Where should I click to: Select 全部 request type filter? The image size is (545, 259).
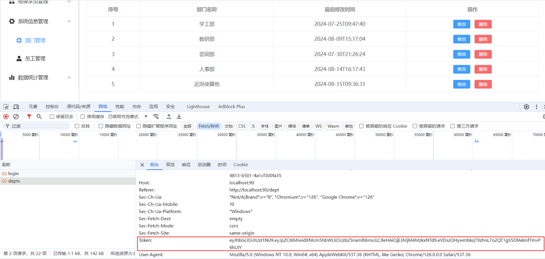point(187,126)
